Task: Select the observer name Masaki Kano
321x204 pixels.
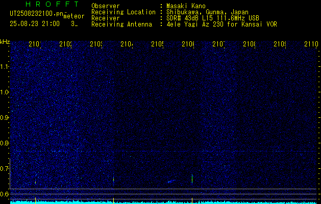Action: click(186, 6)
